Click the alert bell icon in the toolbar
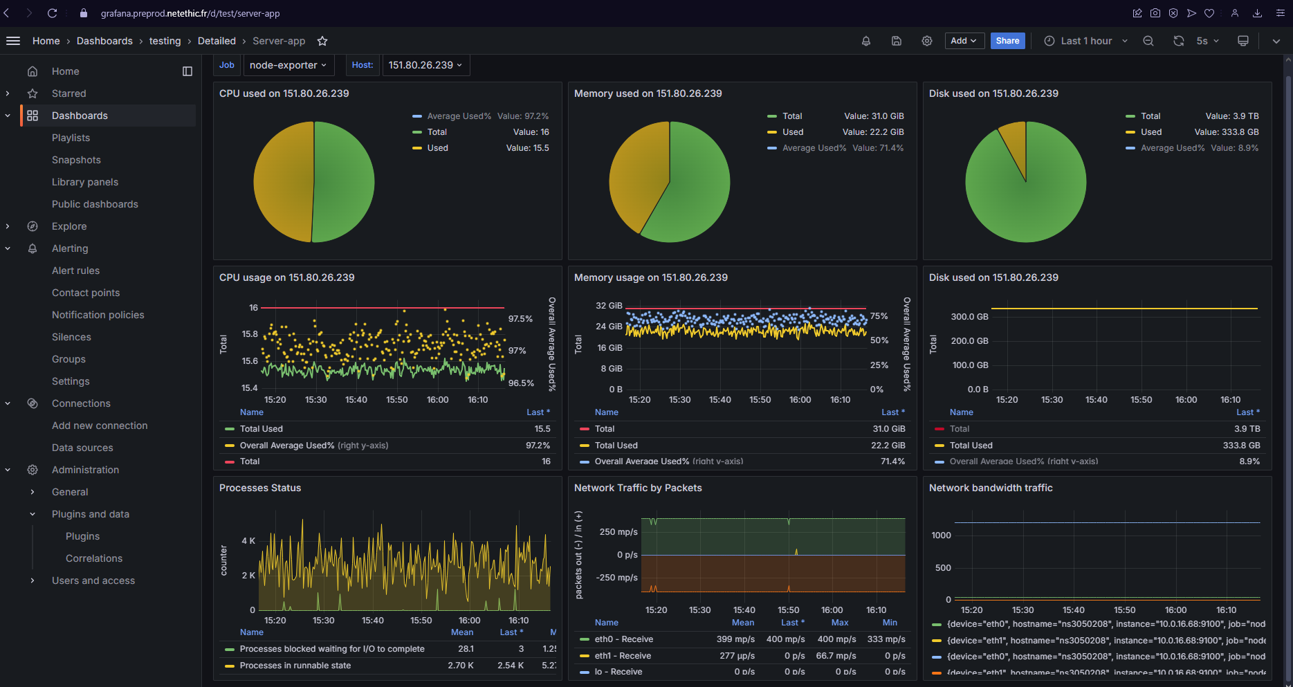Image resolution: width=1293 pixels, height=687 pixels. [865, 41]
